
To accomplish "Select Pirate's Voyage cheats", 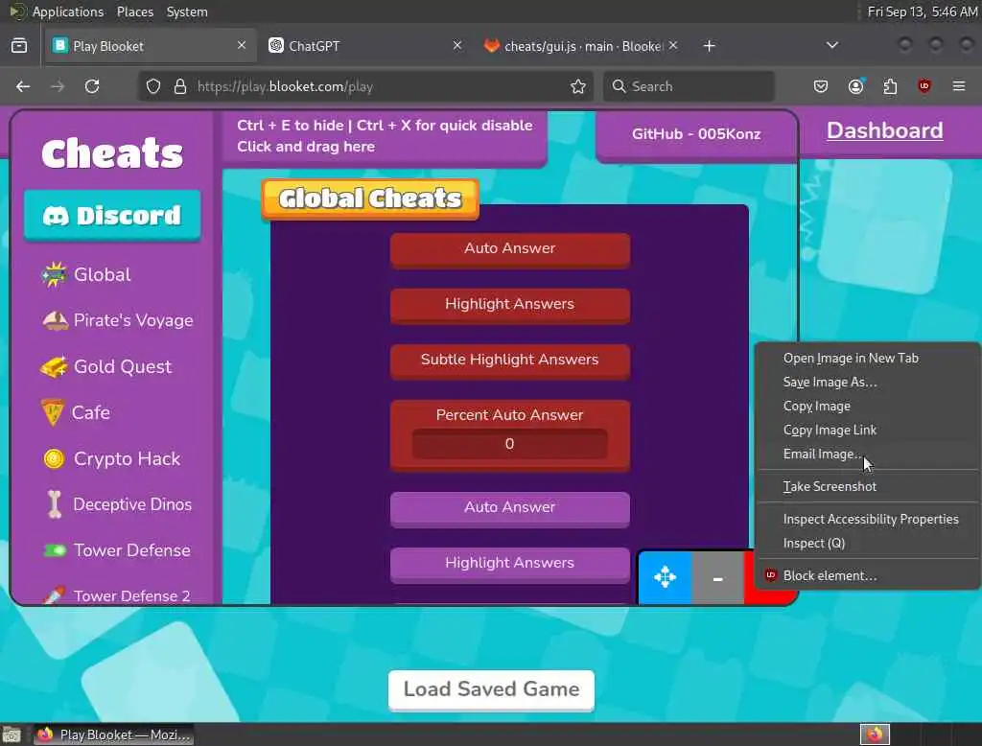I will 117,320.
